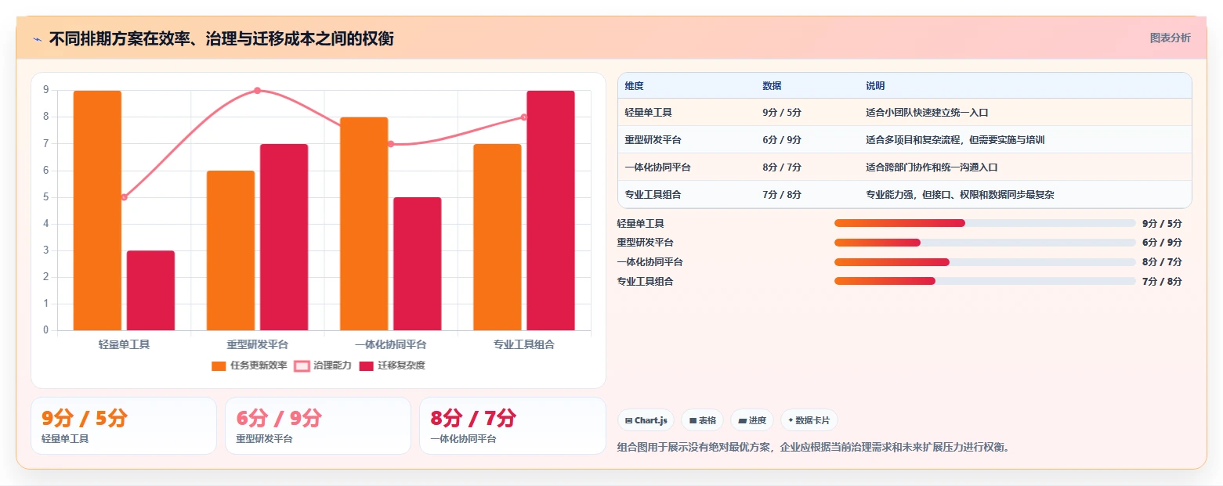Click the description 专业能力强，但接口、权限和数据同步最复杂

click(x=960, y=195)
